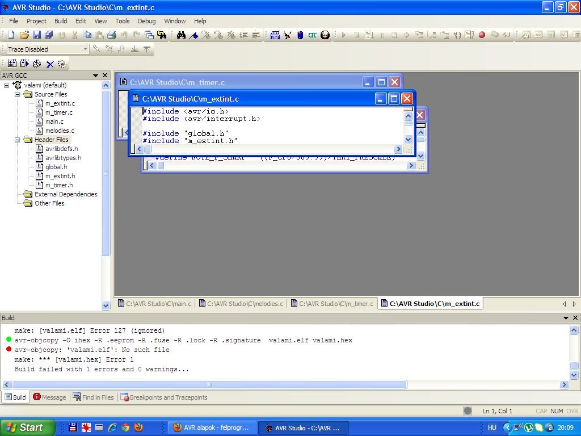Click the cascade windows toolbar icon
Screen dimensions: 581x436
149,35
